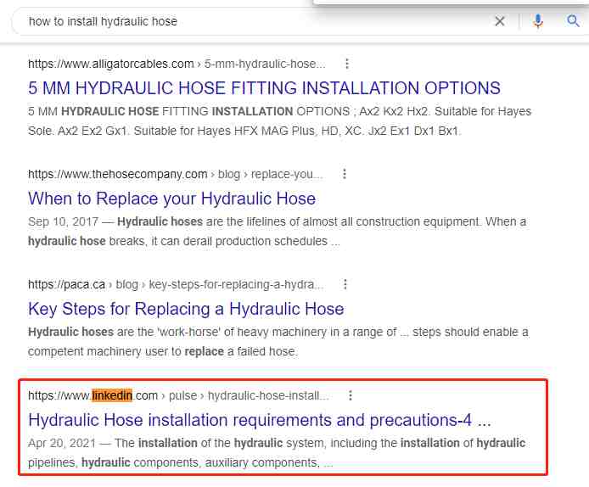
Task: Click in the search box containing 'how to install hydraulic hose'
Action: coord(255,21)
